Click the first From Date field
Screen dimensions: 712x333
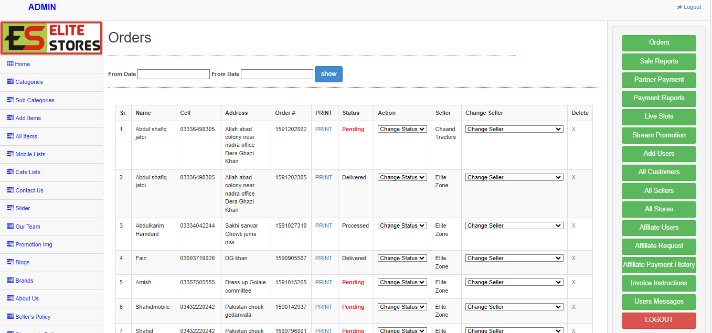point(173,74)
